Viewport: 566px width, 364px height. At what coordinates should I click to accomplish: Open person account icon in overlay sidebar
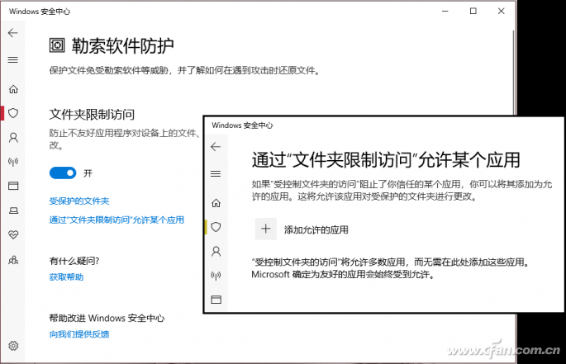point(216,251)
